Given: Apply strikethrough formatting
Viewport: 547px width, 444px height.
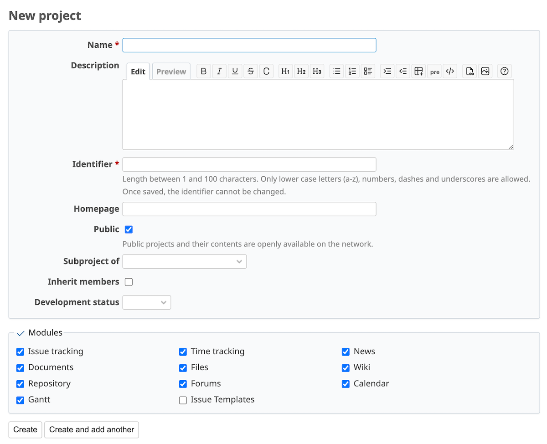Looking at the screenshot, I should coord(251,71).
